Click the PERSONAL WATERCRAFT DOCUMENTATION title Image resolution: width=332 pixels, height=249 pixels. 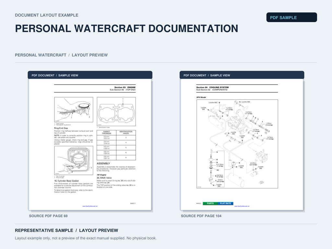tap(127, 29)
